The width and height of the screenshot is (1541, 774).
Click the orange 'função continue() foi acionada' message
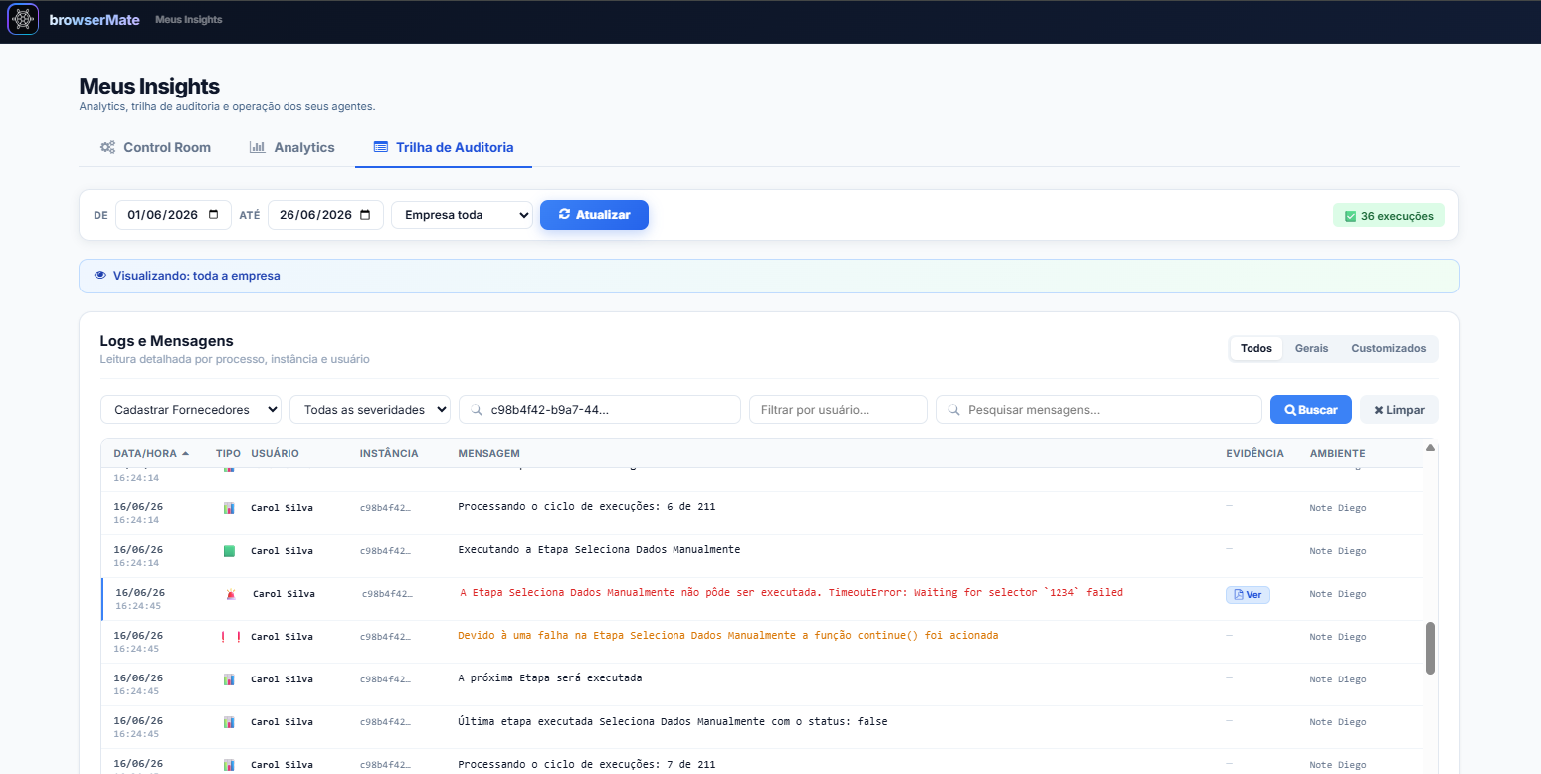(727, 636)
